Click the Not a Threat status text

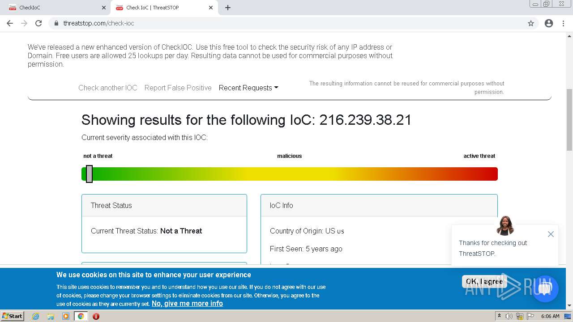tap(181, 231)
